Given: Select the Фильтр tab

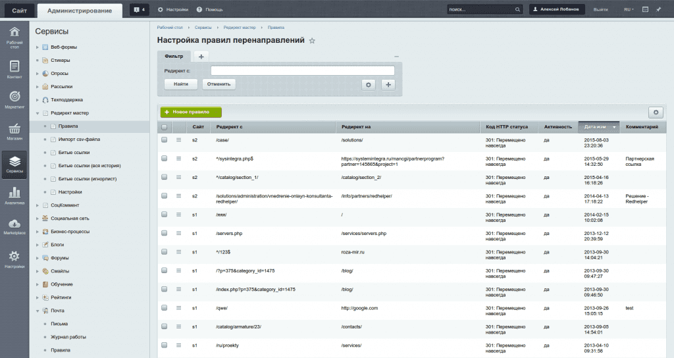Looking at the screenshot, I should tap(174, 57).
